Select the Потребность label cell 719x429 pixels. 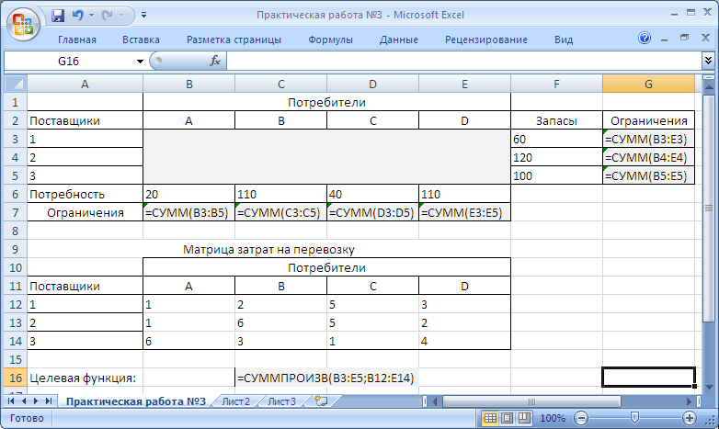coord(85,194)
